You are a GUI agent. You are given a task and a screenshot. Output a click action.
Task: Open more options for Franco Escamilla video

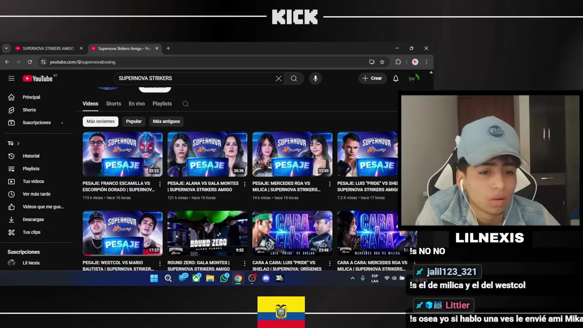pos(159,184)
